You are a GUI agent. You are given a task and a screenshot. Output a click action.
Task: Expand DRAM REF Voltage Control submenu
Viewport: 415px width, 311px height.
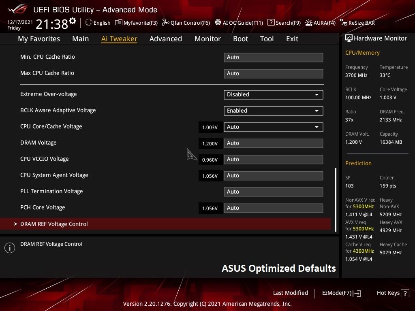click(x=165, y=224)
